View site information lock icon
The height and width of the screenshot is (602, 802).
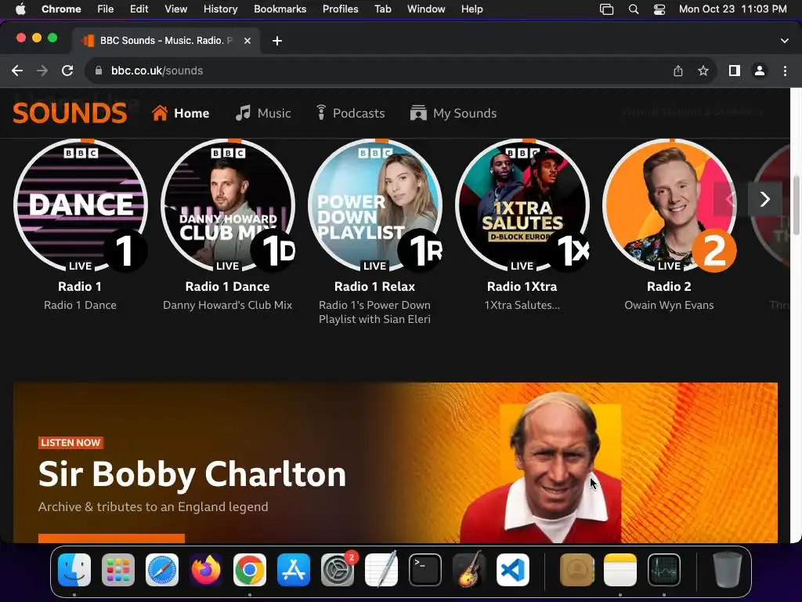pos(99,71)
